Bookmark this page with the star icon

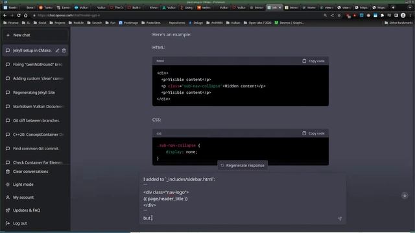[x=339, y=16]
